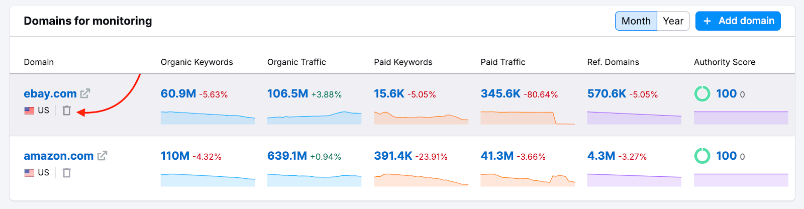Click ebay.com organic keywords value 60.9M
804x209 pixels.
tap(178, 93)
